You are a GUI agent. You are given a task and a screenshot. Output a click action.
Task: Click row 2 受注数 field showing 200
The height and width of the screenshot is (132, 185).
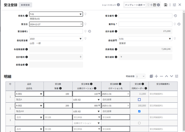click(58, 105)
